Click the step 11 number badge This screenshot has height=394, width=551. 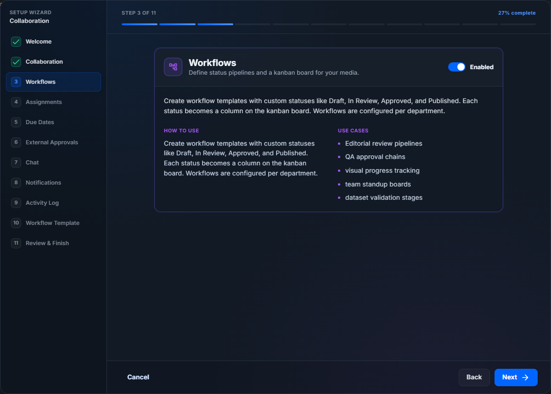click(x=16, y=243)
